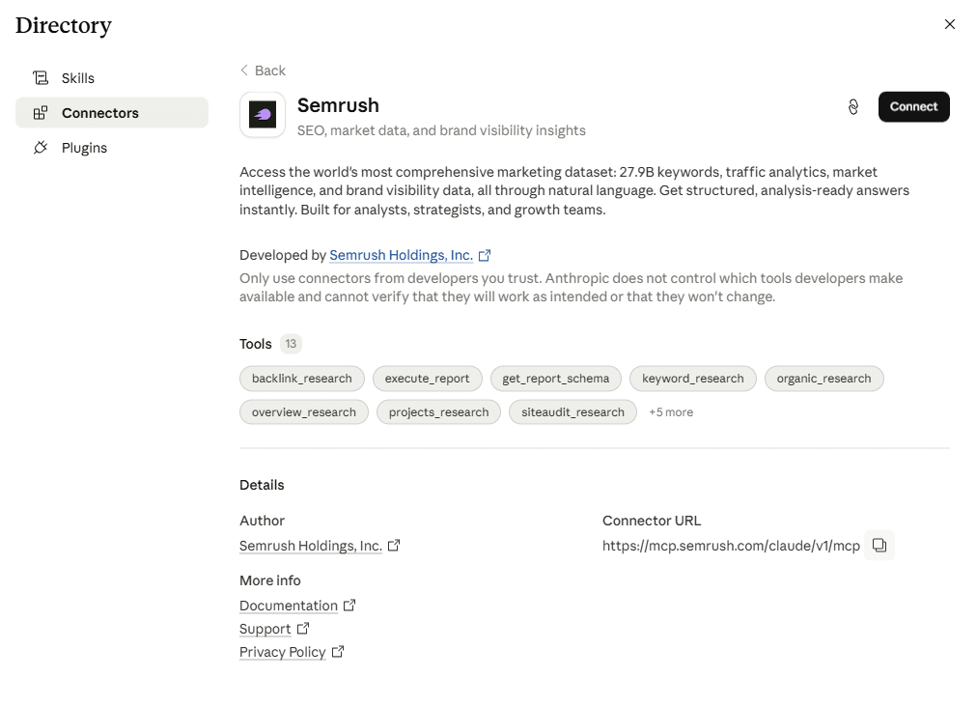Open the Support link
The width and height of the screenshot is (977, 706).
(x=265, y=628)
